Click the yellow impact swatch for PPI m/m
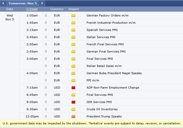The image size is (183, 128). coord(73,80)
